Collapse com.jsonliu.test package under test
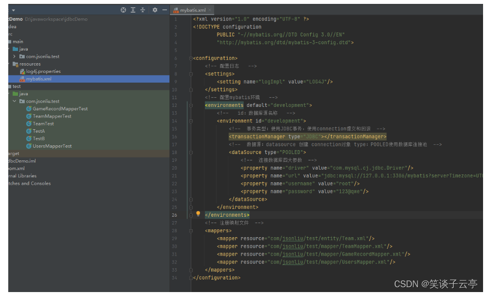Viewport: 485px width, 294px height. pos(15,102)
